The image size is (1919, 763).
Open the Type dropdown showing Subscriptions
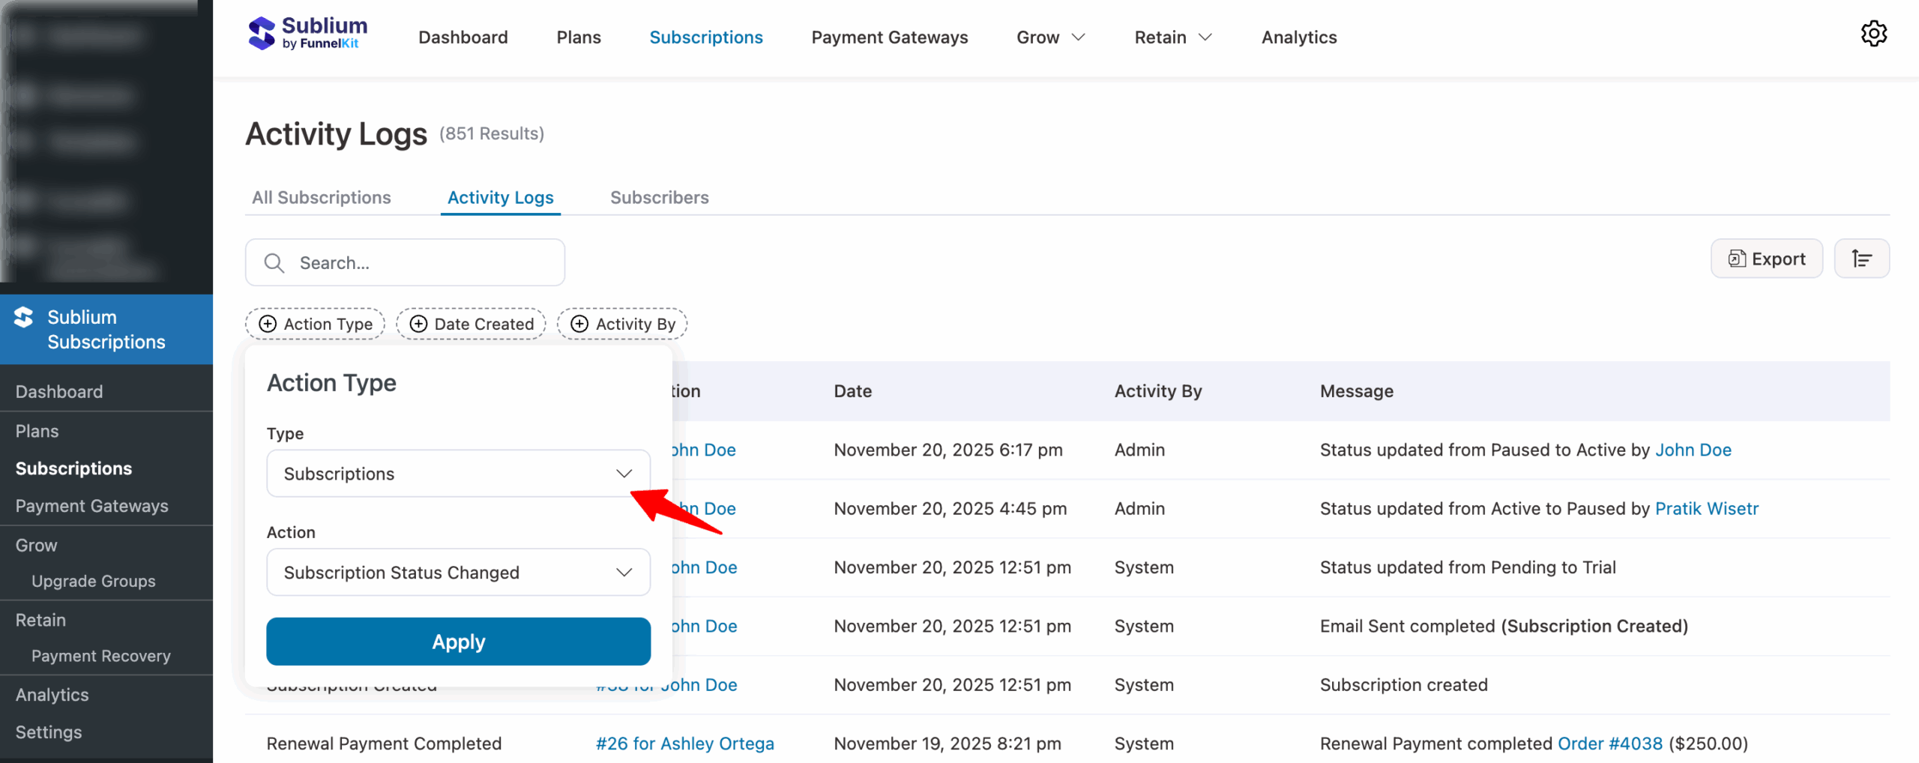(458, 473)
